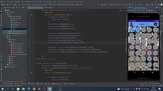Open the project panel gear options

23,8
